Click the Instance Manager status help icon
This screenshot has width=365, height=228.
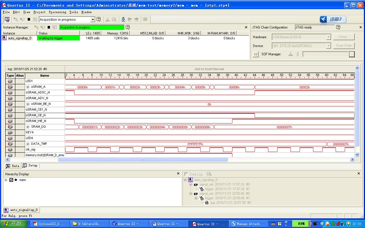127,27
